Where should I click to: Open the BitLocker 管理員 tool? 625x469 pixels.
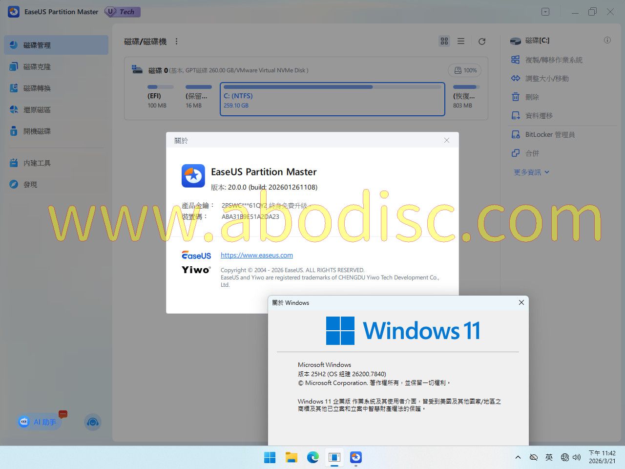tap(549, 134)
